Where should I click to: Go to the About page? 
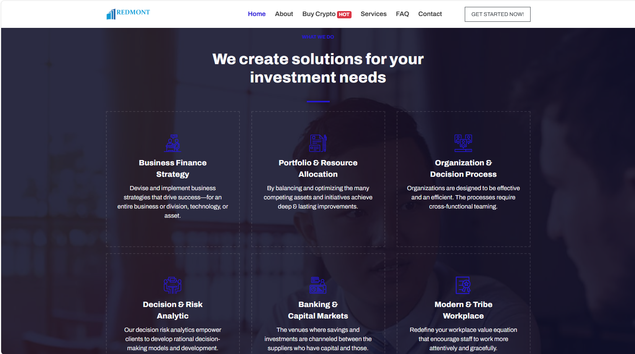tap(284, 14)
